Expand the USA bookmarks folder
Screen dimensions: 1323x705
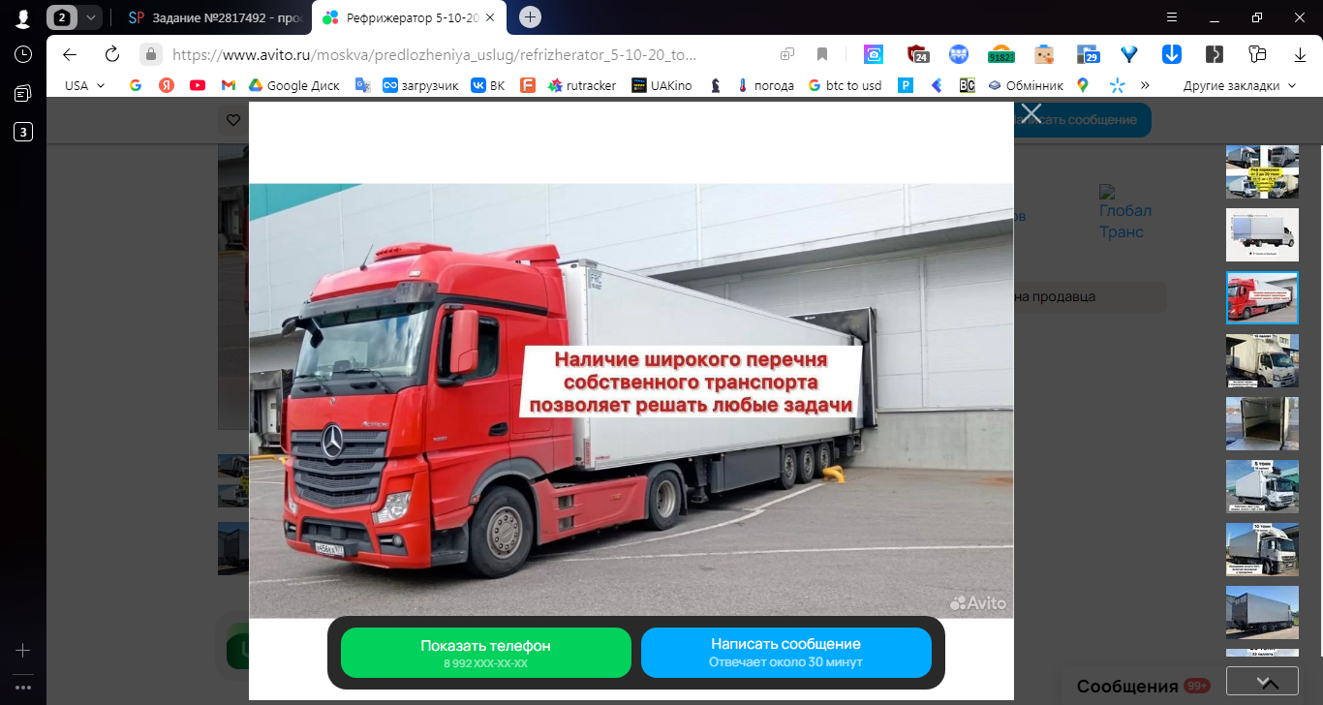tap(84, 85)
